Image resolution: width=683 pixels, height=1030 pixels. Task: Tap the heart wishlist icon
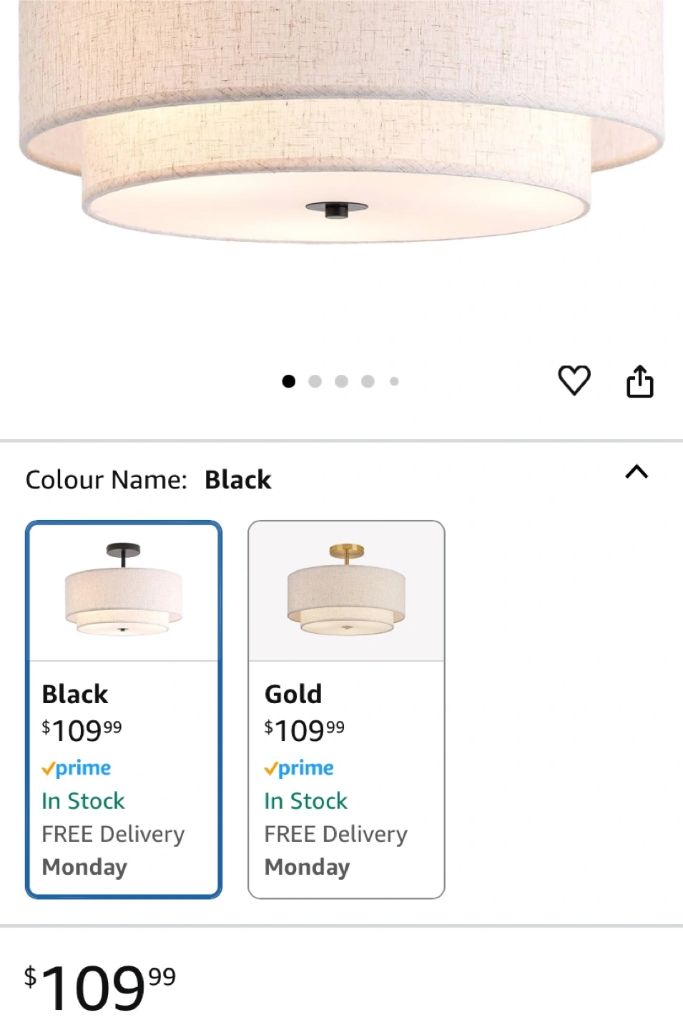pyautogui.click(x=574, y=380)
